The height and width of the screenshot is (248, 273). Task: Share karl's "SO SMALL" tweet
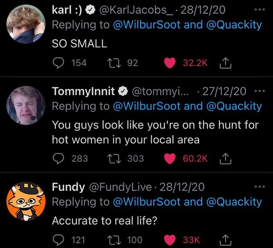click(225, 63)
